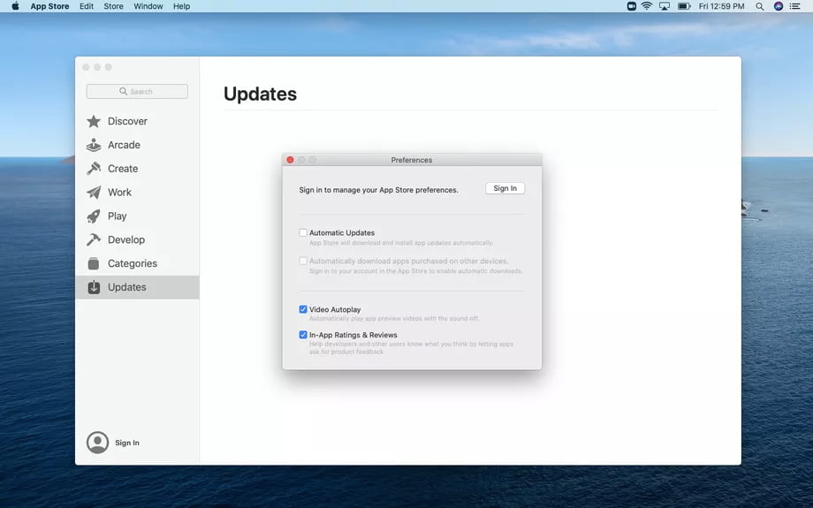
Task: Open Spotlight search in menu bar
Action: [760, 6]
